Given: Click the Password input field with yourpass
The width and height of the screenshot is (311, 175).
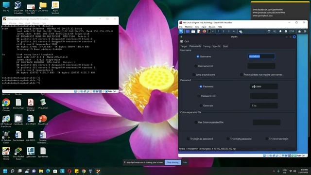Looking at the screenshot, I should pyautogui.click(x=264, y=87).
